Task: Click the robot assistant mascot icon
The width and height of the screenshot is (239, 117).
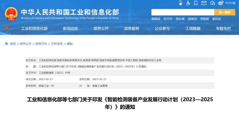Action: pos(180,3)
